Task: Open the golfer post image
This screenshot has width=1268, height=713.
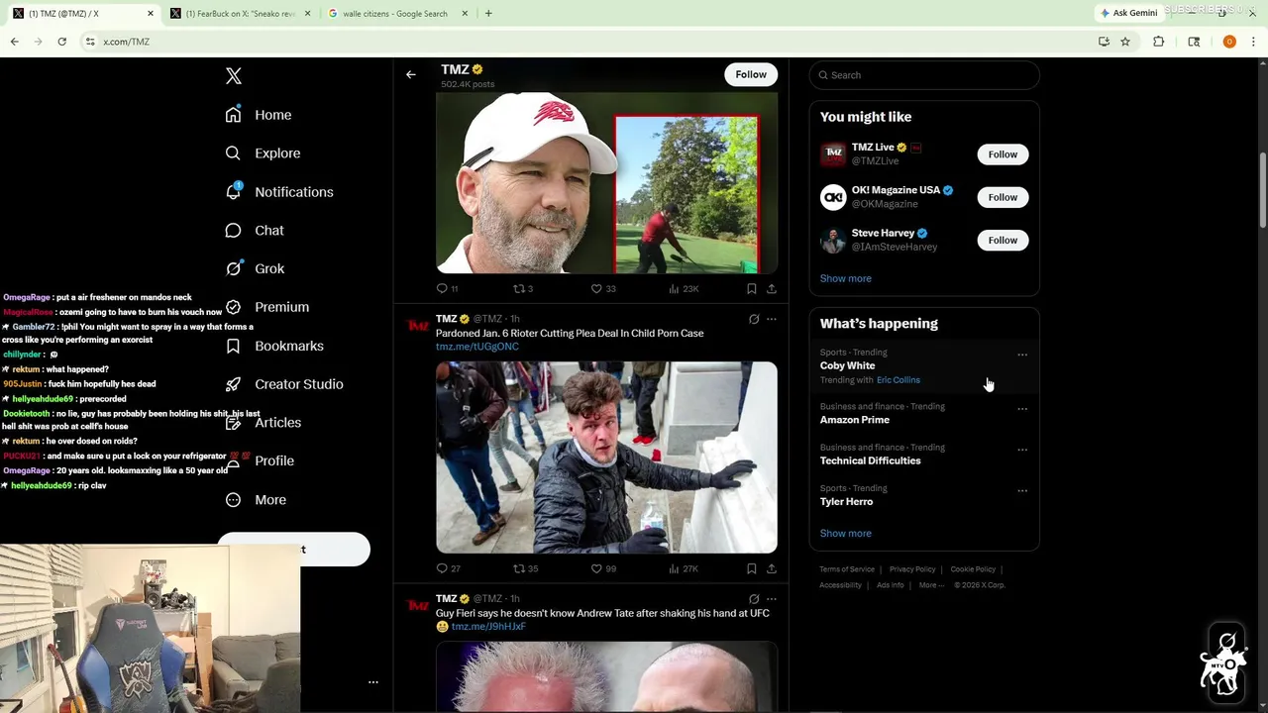Action: 606,182
